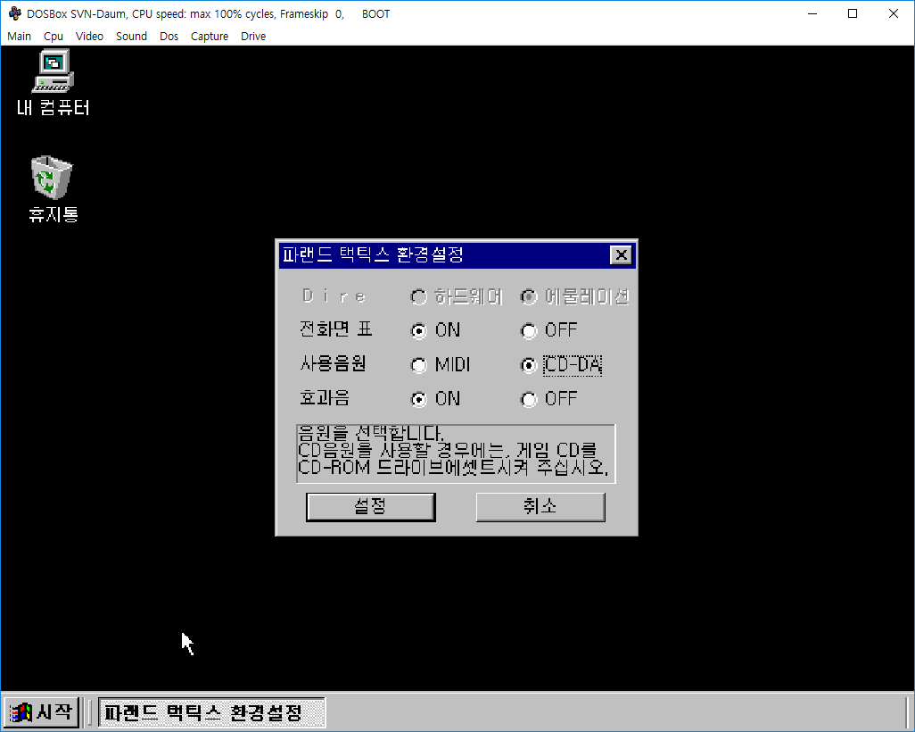The width and height of the screenshot is (915, 732).
Task: Open the 내 컴퓨터 desktop icon
Action: click(53, 82)
